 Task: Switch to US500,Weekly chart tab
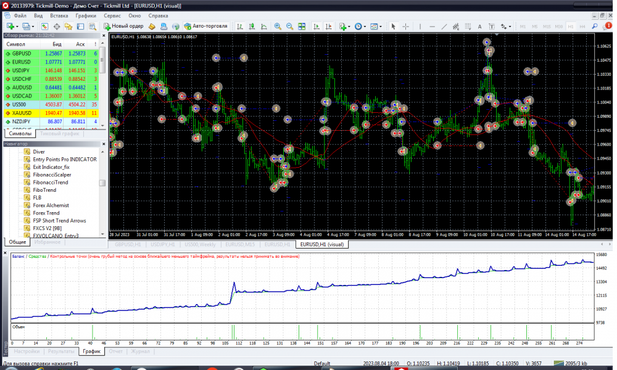[200, 245]
